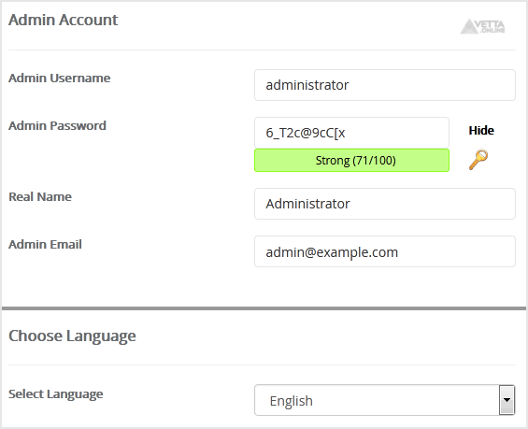Screen dimensions: 528x429
Task: Click the Choose Language section heading
Action: [x=72, y=336]
